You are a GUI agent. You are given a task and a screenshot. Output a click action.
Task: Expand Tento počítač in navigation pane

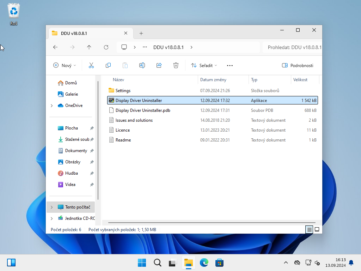pyautogui.click(x=52, y=207)
